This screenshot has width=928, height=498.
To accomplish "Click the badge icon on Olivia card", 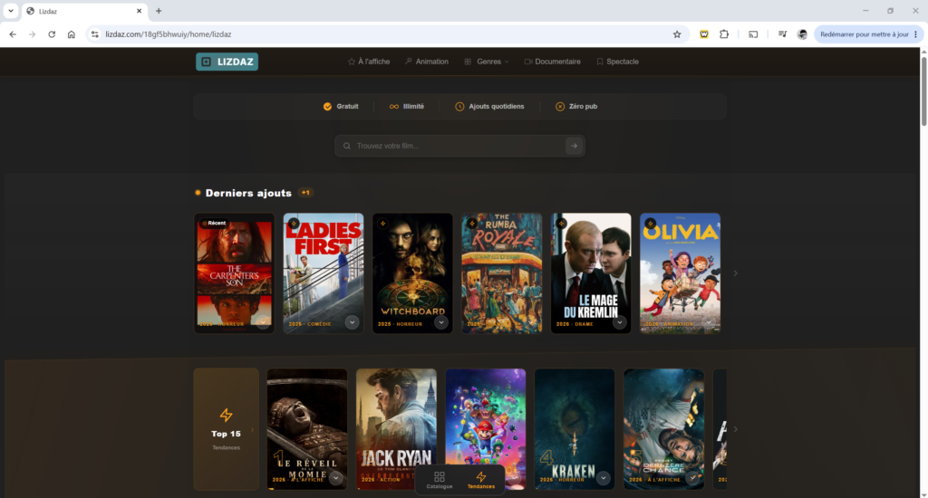I will 651,224.
